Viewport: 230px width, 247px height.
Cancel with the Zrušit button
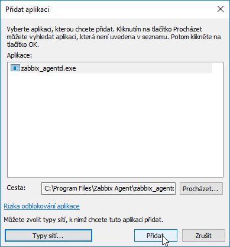click(203, 236)
